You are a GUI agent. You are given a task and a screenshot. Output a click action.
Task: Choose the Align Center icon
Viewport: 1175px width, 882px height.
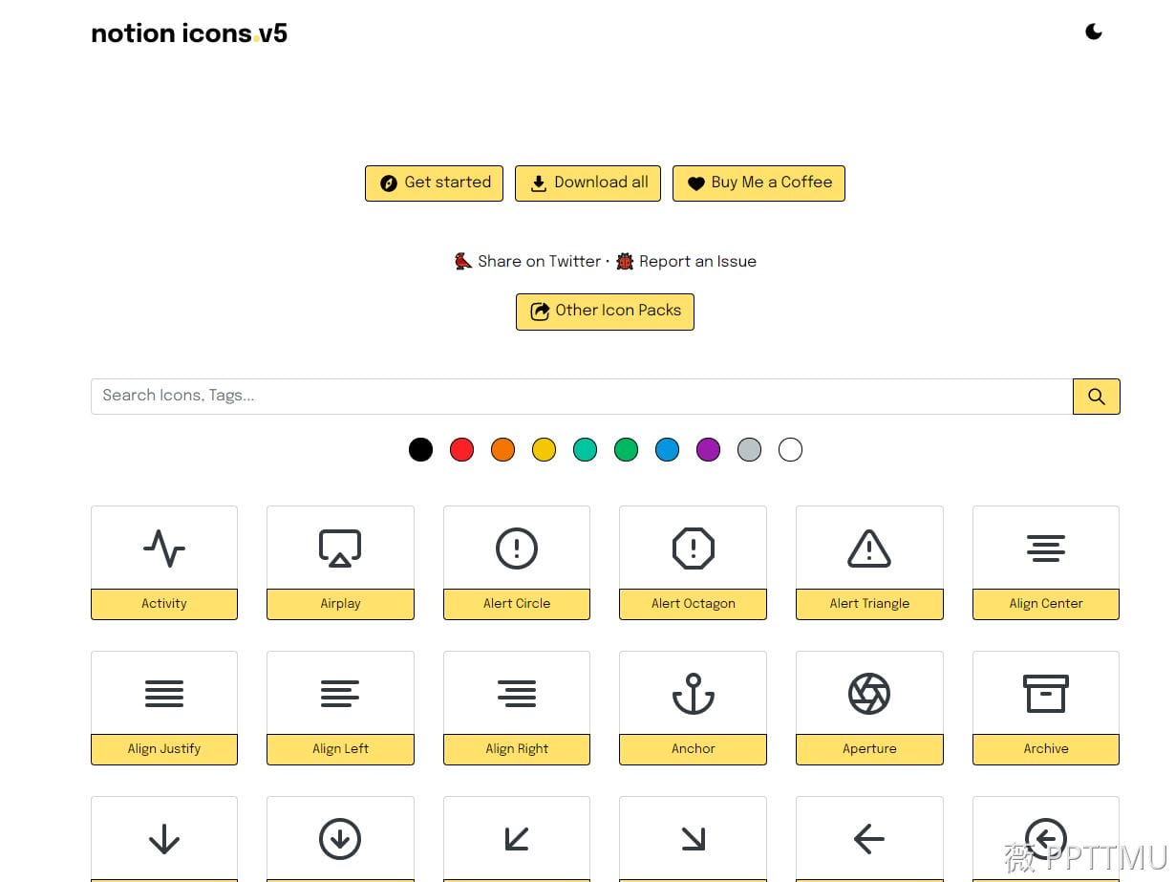click(1046, 549)
